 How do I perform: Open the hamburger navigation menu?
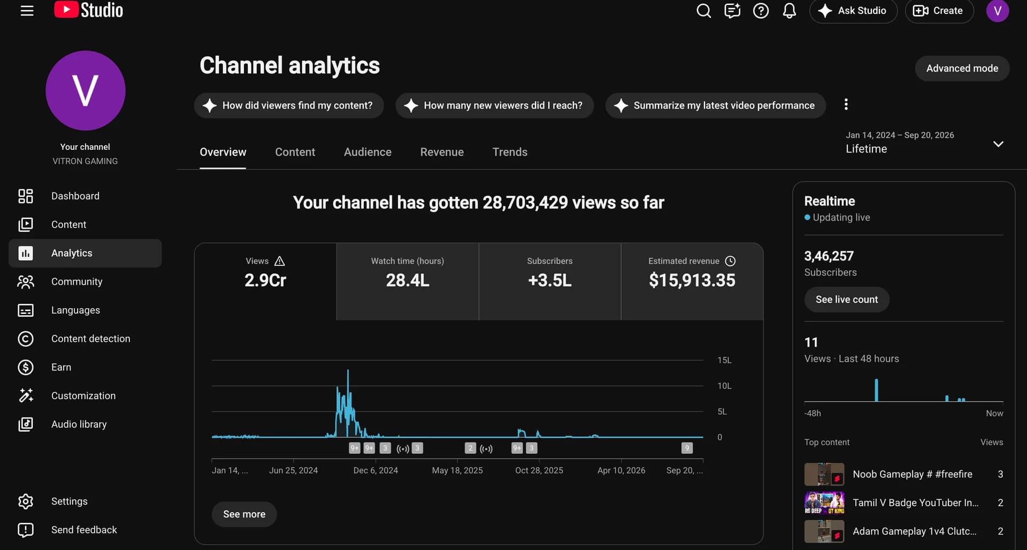[x=27, y=11]
